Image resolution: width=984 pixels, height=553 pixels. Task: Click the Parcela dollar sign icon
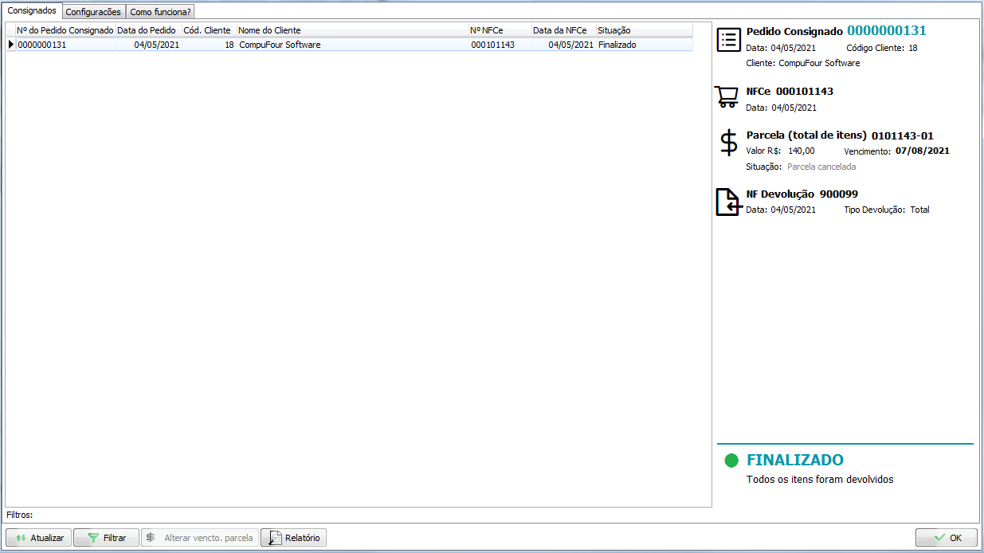[728, 143]
